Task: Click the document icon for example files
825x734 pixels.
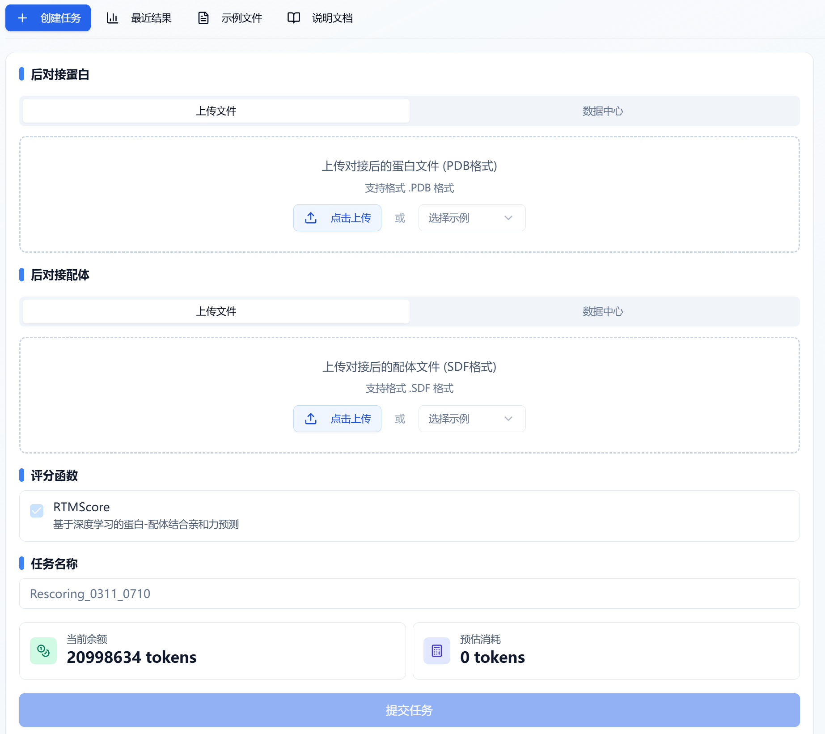Action: point(203,18)
